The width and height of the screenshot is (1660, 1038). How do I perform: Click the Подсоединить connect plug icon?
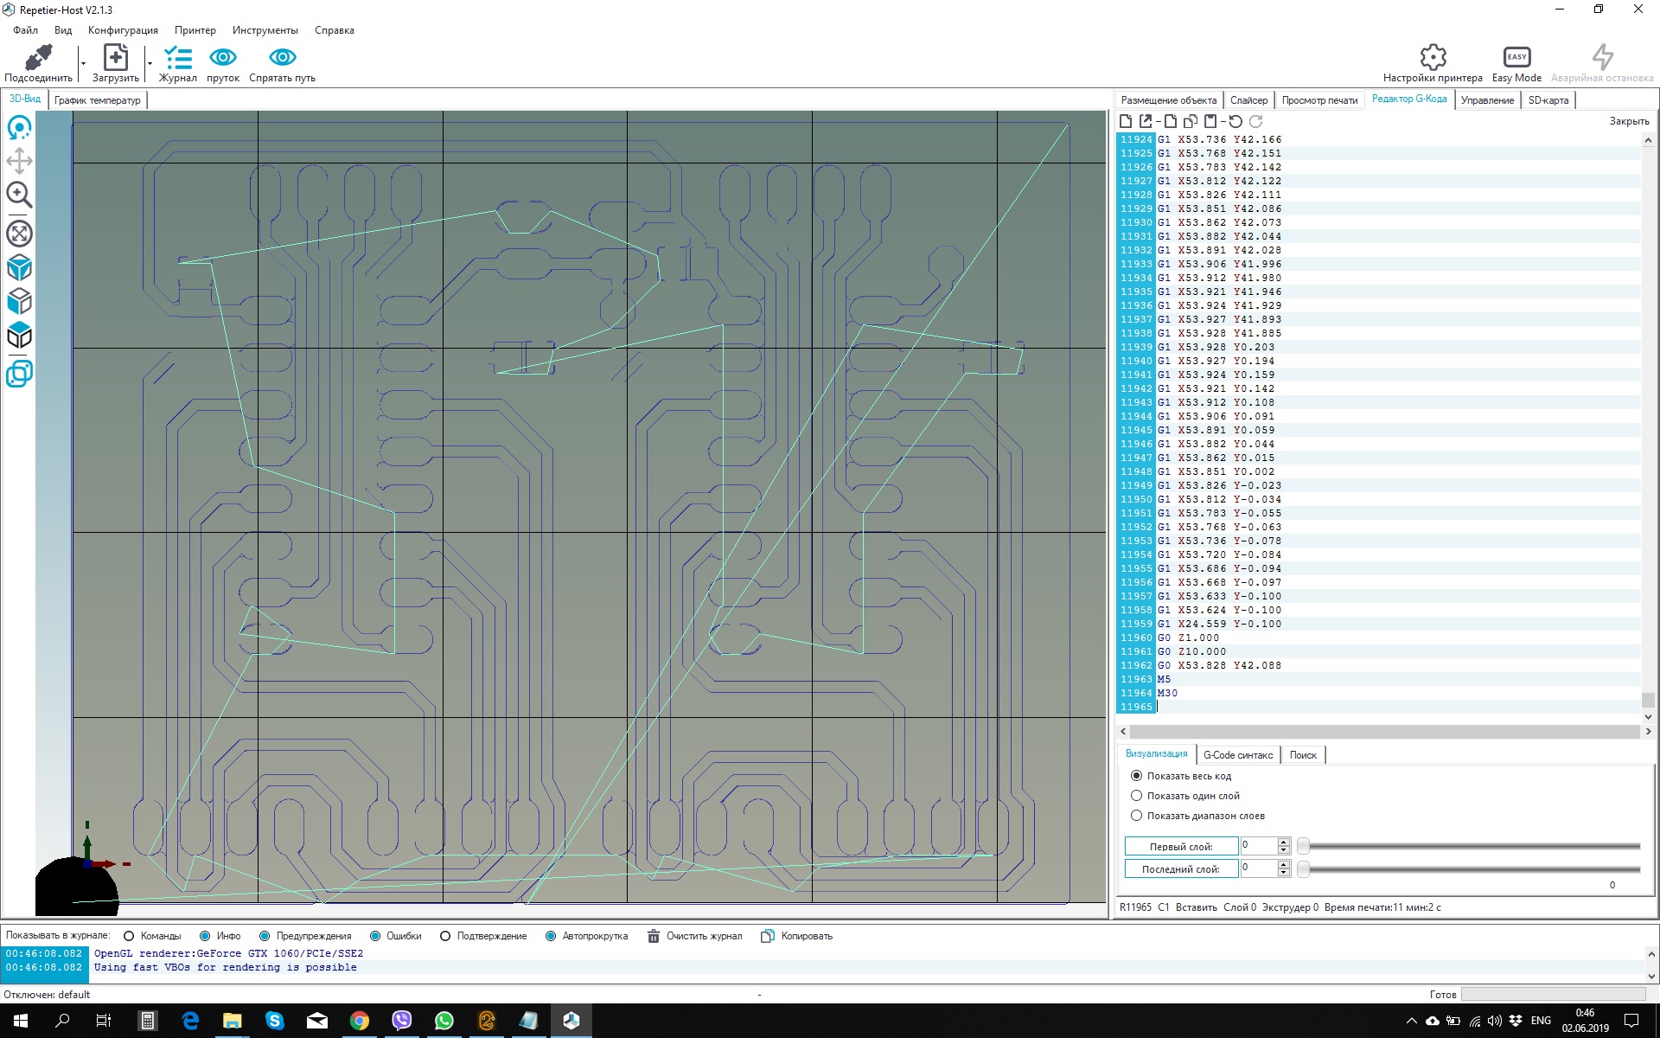coord(38,58)
